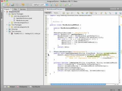This screenshot has width=122, height=91.
Task: Click the horizontal editor scrollbar
Action: click(78, 84)
